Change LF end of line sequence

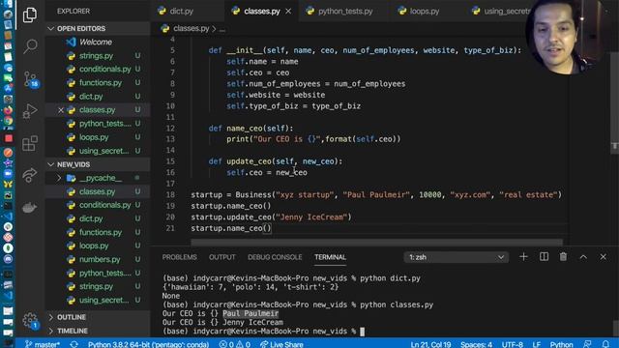[x=536, y=344]
